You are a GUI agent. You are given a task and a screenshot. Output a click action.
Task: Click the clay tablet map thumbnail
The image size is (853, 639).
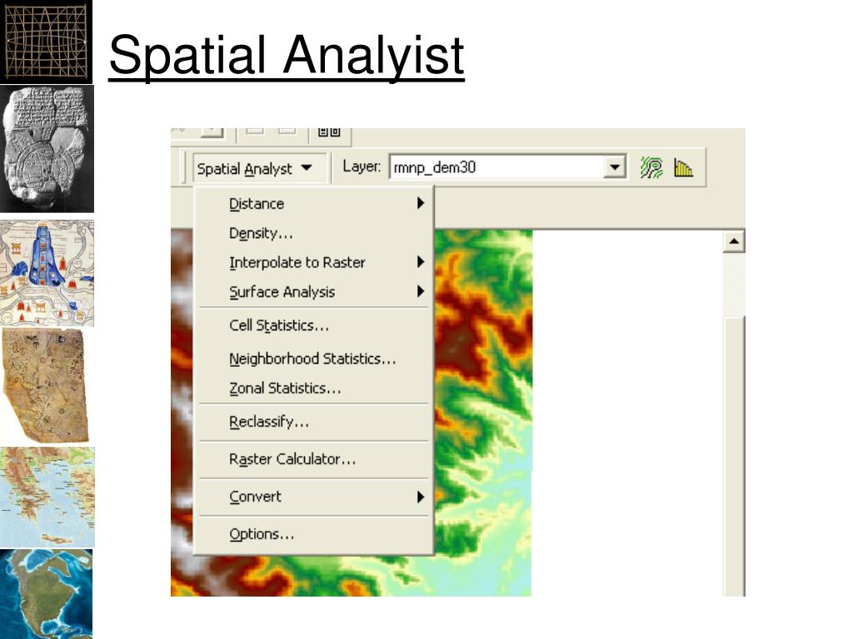click(47, 149)
